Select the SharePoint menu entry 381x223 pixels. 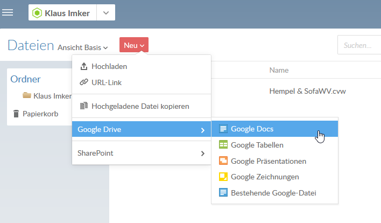[x=142, y=153]
